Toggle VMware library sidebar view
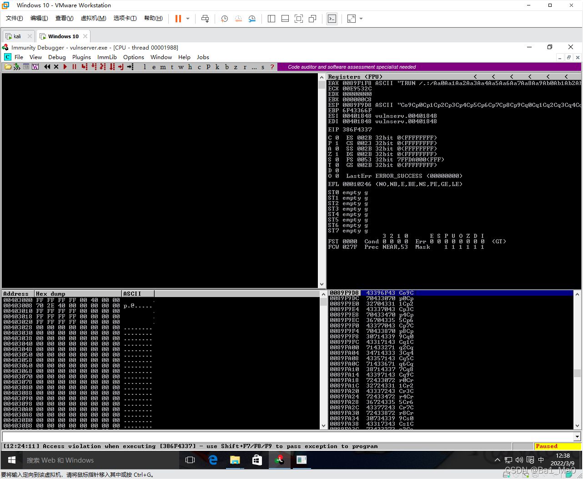The image size is (583, 479). pyautogui.click(x=271, y=19)
